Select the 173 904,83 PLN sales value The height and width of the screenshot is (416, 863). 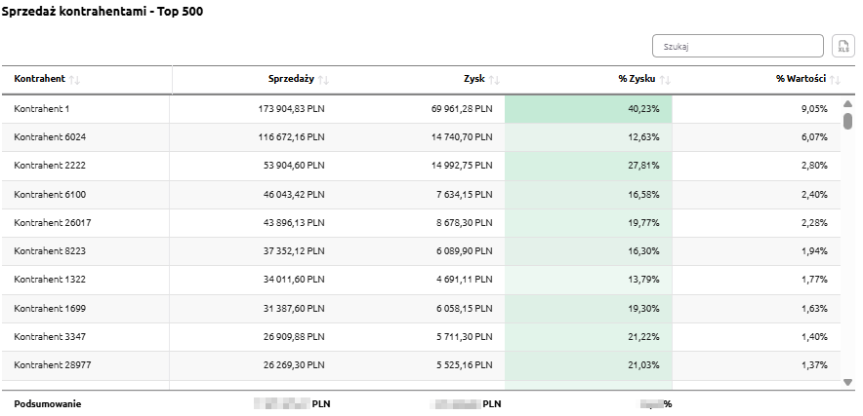[291, 109]
